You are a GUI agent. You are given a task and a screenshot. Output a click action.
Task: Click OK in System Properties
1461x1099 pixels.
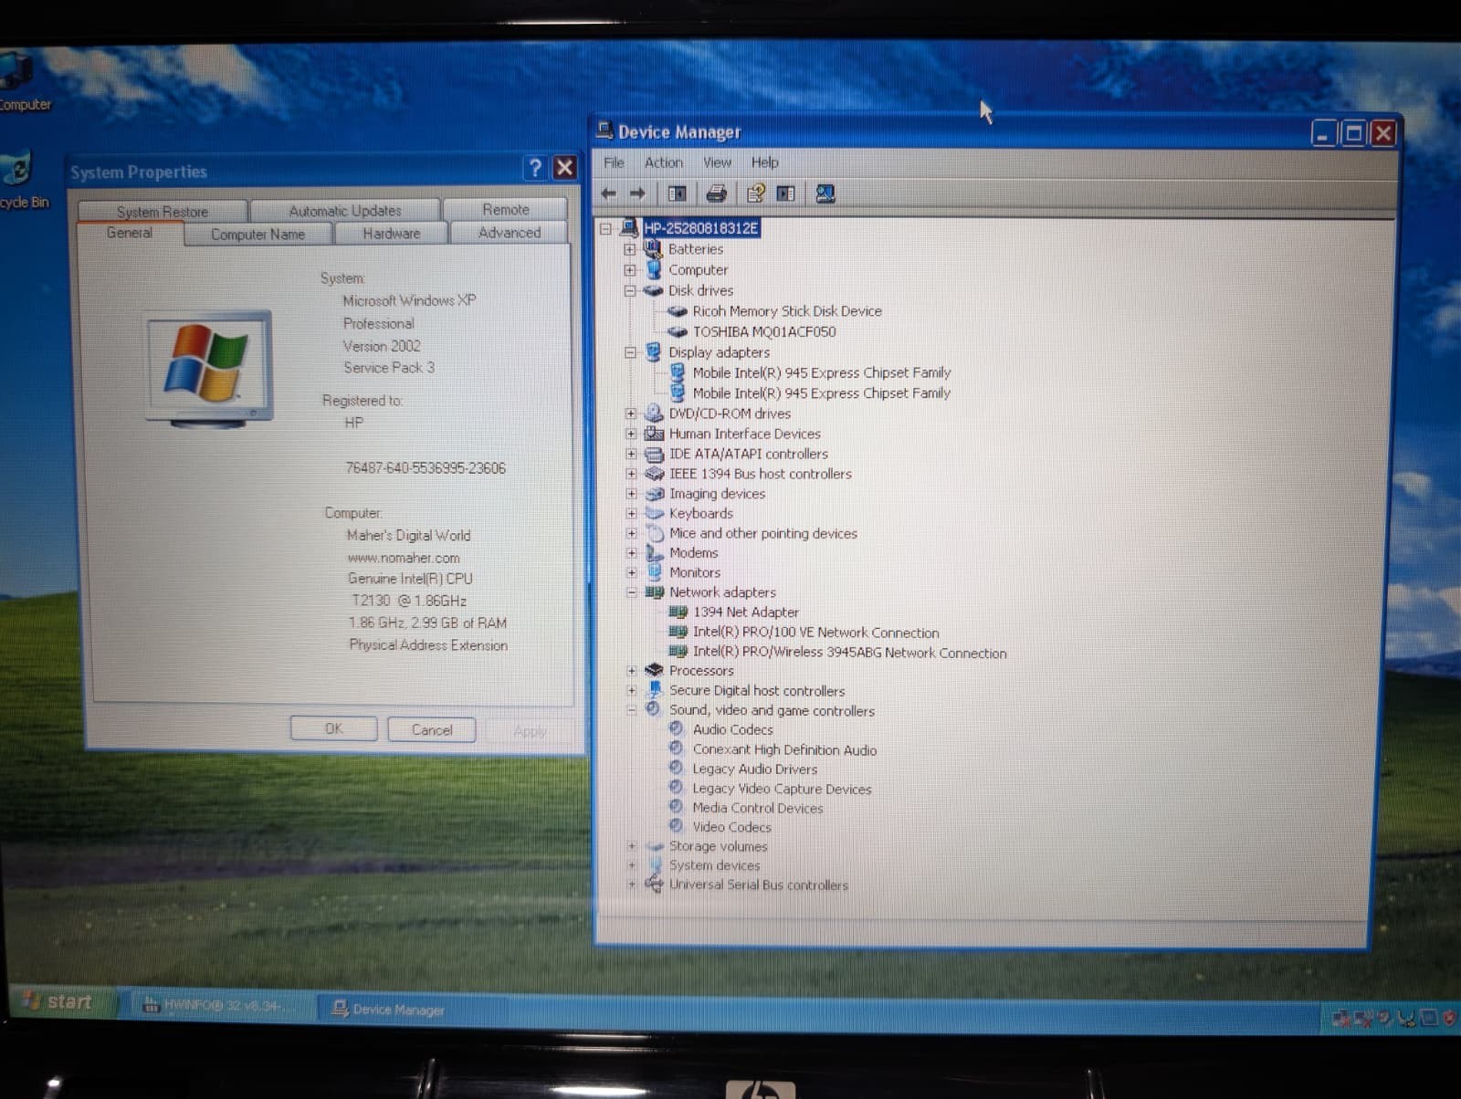334,728
